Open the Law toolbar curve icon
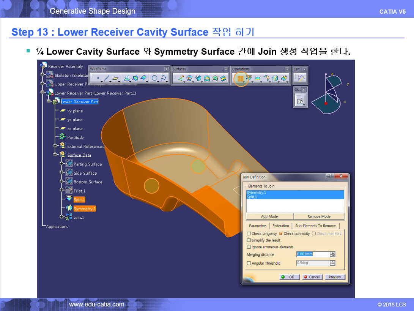This screenshot has width=414, height=311. tap(301, 79)
